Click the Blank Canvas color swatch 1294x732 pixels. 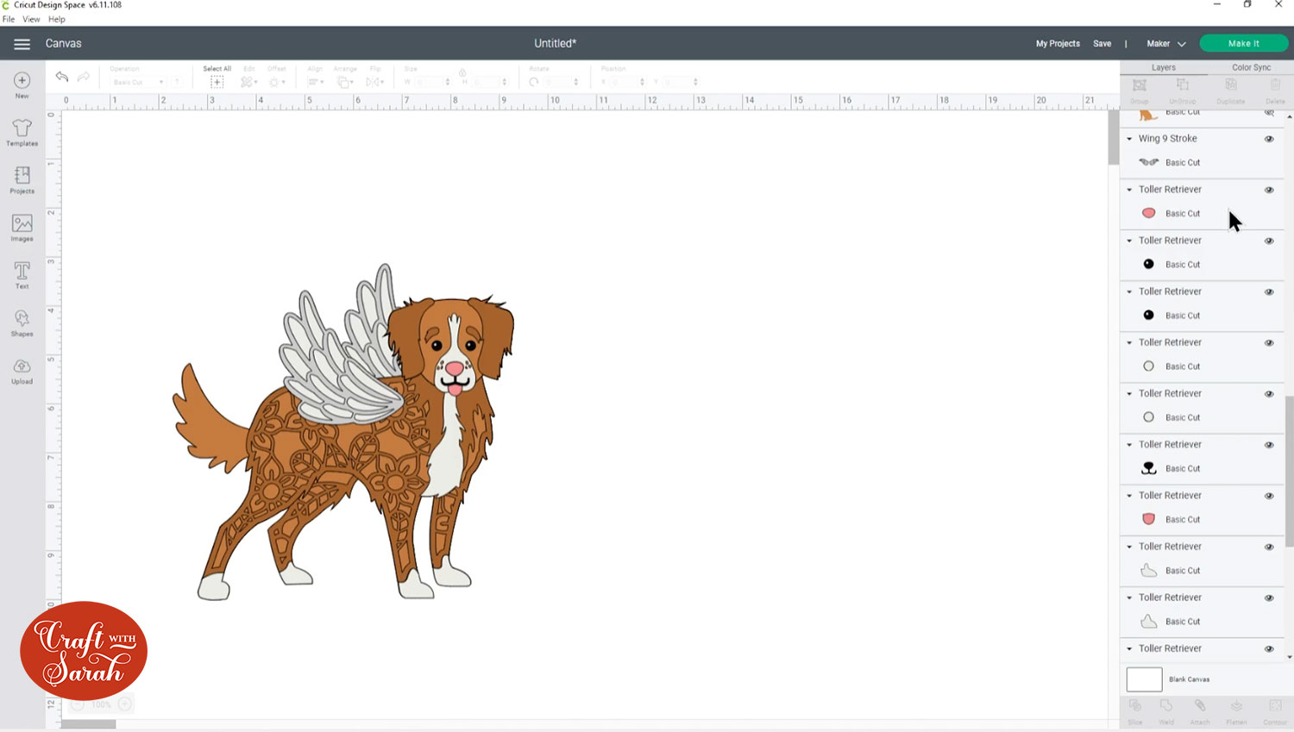[1144, 679]
